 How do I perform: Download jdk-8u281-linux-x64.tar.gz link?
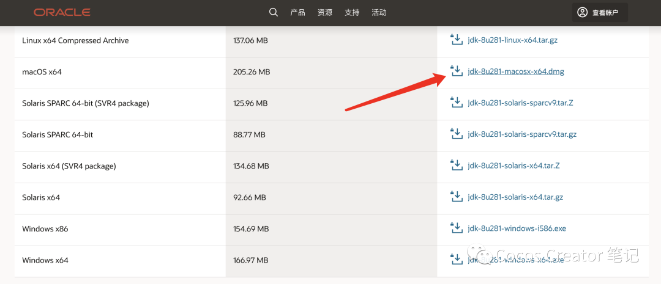pos(513,40)
